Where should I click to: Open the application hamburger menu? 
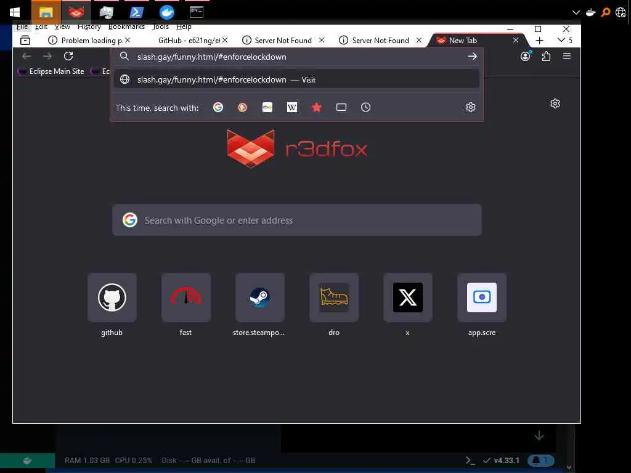567,56
